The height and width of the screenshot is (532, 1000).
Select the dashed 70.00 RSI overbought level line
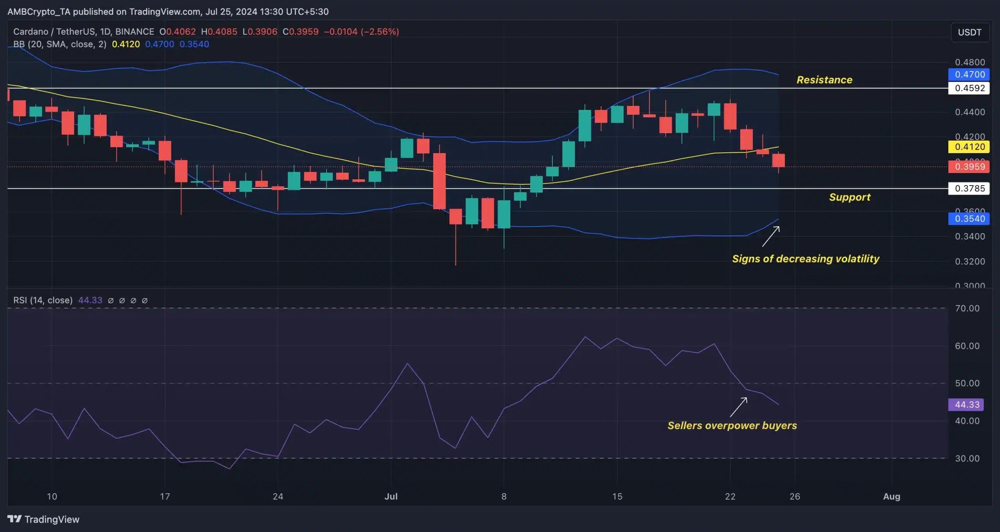469,308
